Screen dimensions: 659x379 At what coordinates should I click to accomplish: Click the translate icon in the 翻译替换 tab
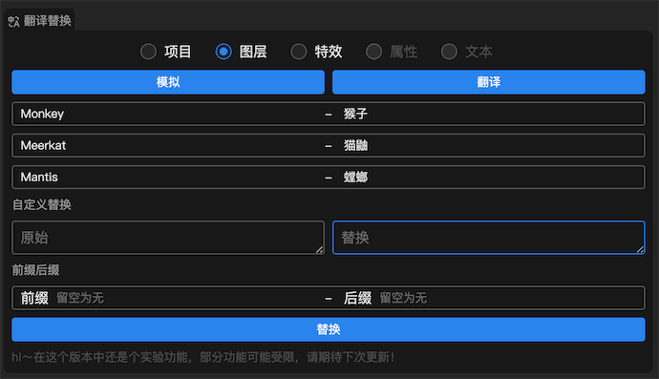[13, 21]
